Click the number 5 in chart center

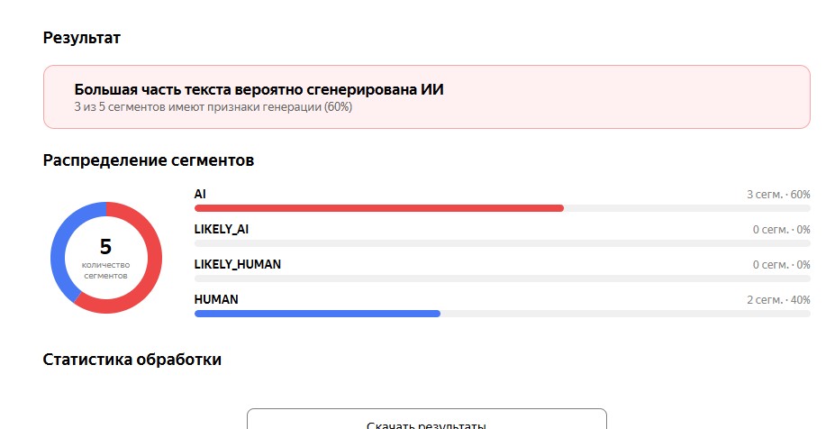click(105, 247)
